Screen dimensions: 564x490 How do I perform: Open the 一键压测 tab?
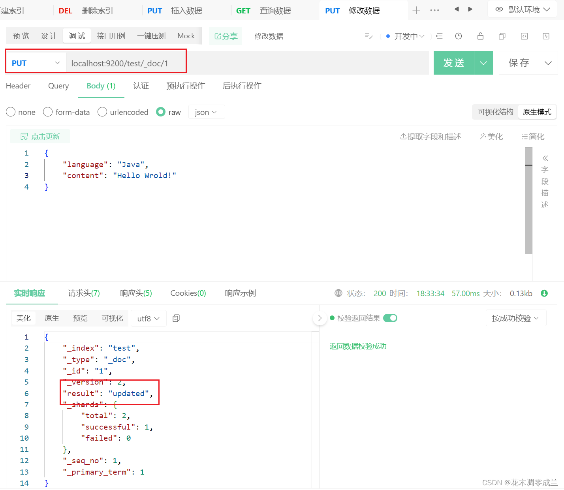tap(151, 36)
